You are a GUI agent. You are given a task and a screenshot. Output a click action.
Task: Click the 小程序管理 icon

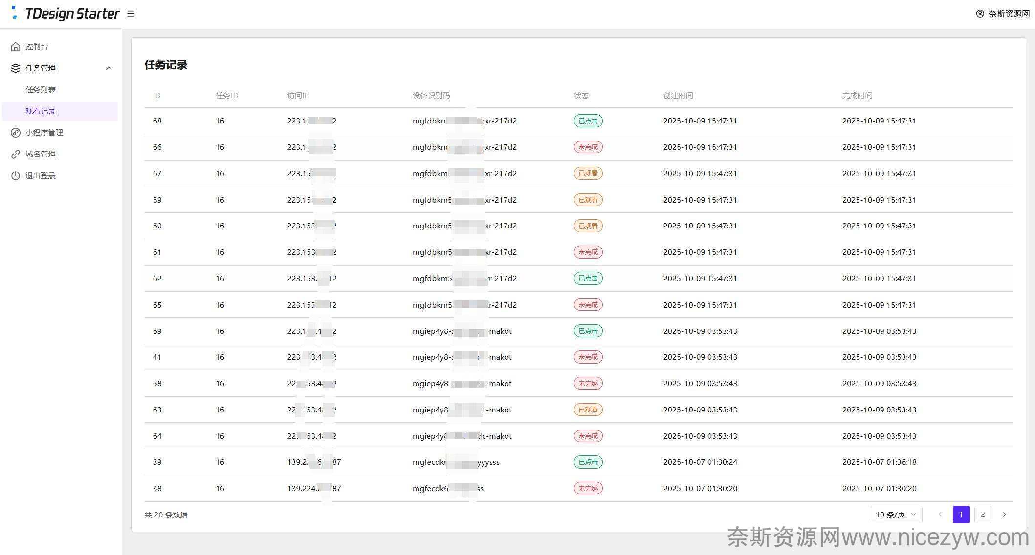pyautogui.click(x=16, y=133)
